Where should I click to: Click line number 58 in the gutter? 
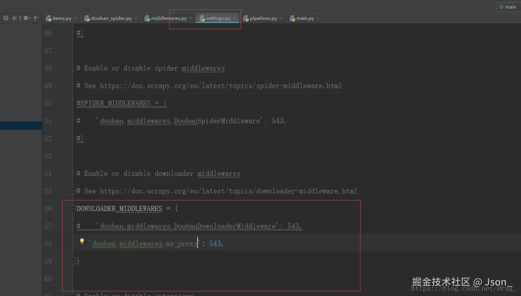click(x=48, y=244)
